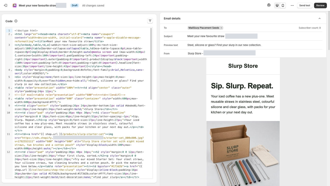The image size is (330, 186).
Task: Collapse the Email details section
Action: (319, 19)
